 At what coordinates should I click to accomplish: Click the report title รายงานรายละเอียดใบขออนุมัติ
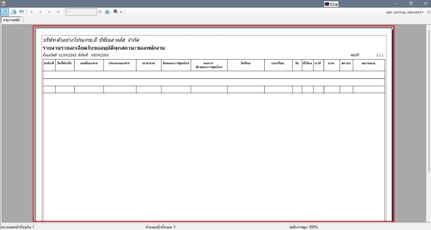[x=103, y=48]
